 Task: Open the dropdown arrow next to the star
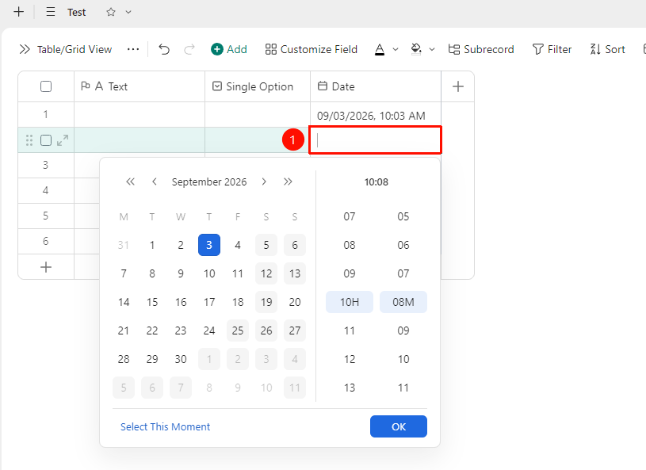(128, 13)
